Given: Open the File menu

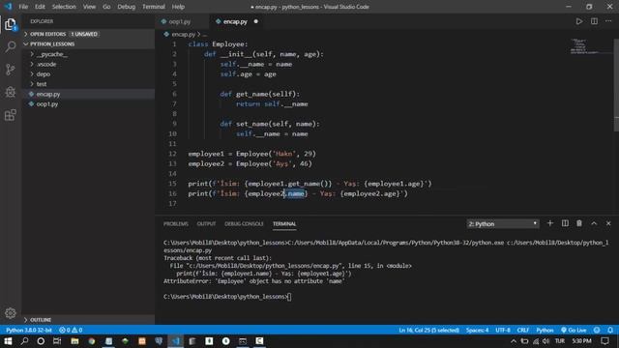Looking at the screenshot, I should point(23,7).
